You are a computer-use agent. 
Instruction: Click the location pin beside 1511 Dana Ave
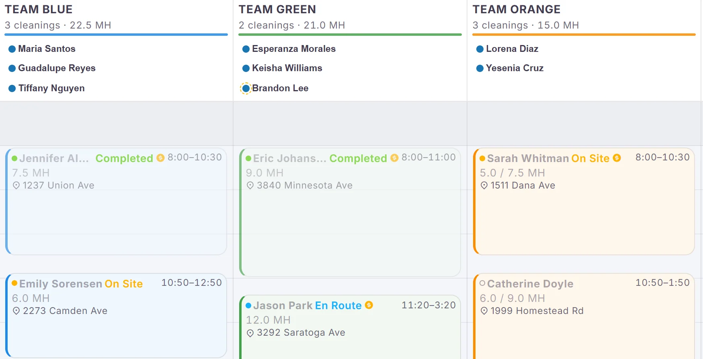click(x=484, y=185)
